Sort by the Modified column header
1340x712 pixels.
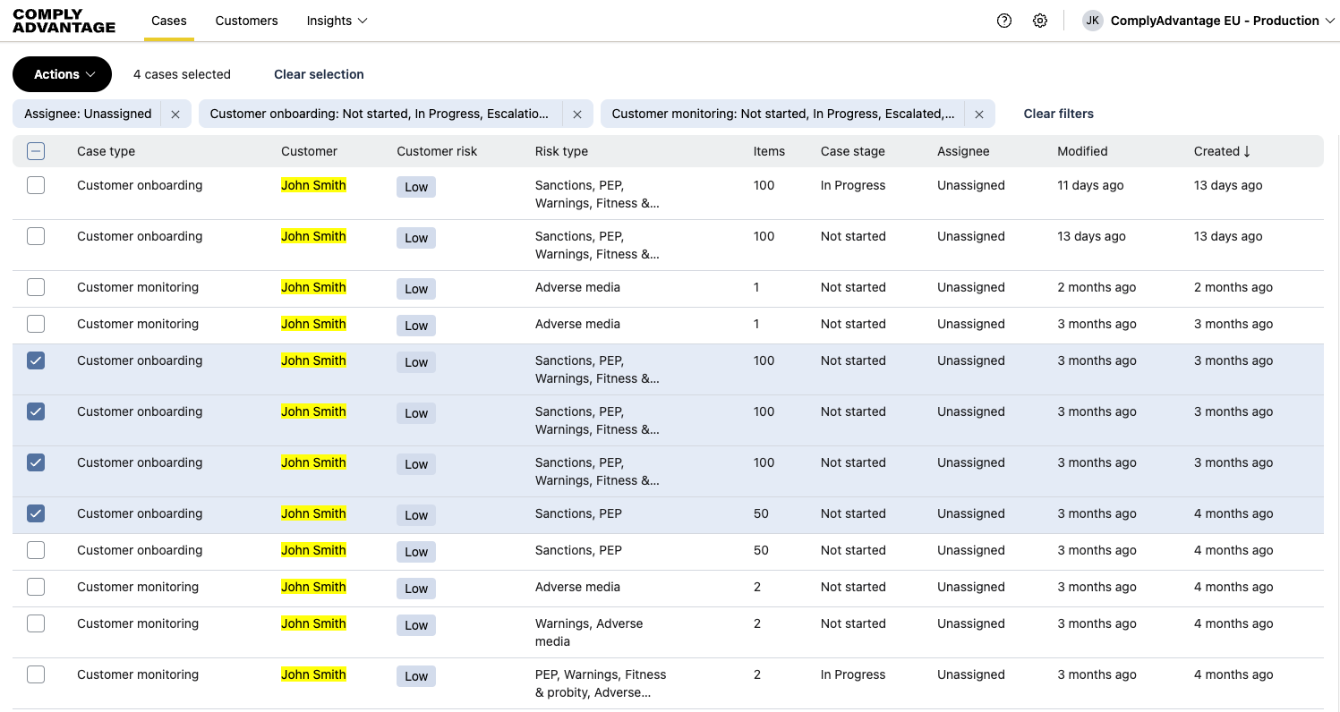click(1082, 151)
